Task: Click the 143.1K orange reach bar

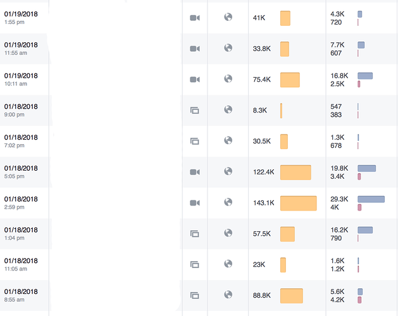Action: coord(299,203)
